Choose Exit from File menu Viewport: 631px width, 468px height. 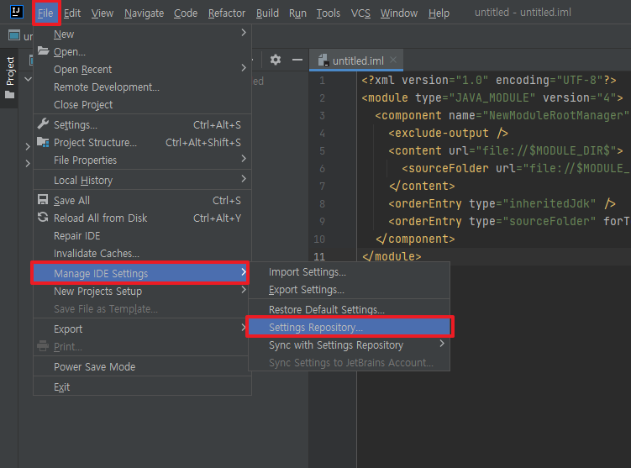142,387
